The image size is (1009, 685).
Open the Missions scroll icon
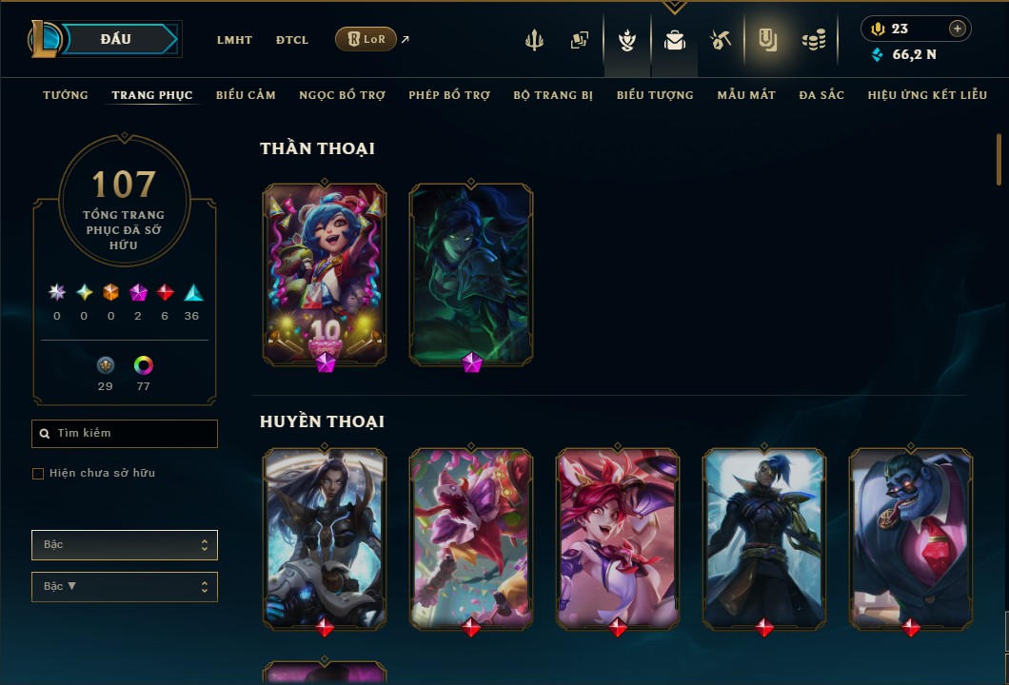[x=767, y=40]
